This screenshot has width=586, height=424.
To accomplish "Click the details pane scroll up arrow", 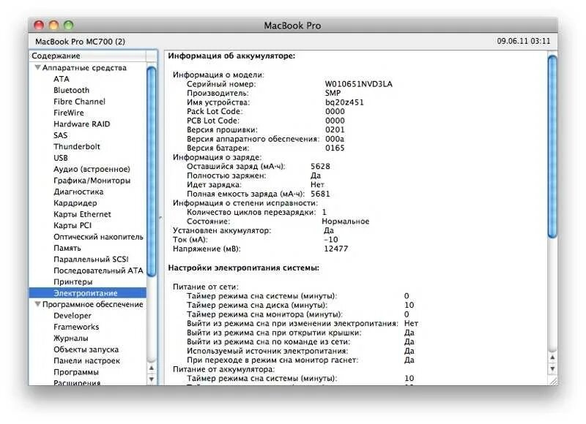I will click(552, 357).
